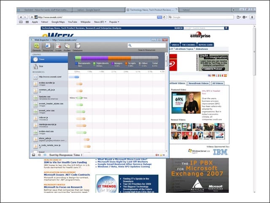Select s_code_remote_new.js resource
The image size is (270, 203).
(x=49, y=146)
